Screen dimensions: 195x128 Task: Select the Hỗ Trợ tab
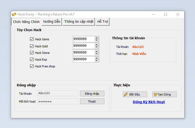coord(103,22)
